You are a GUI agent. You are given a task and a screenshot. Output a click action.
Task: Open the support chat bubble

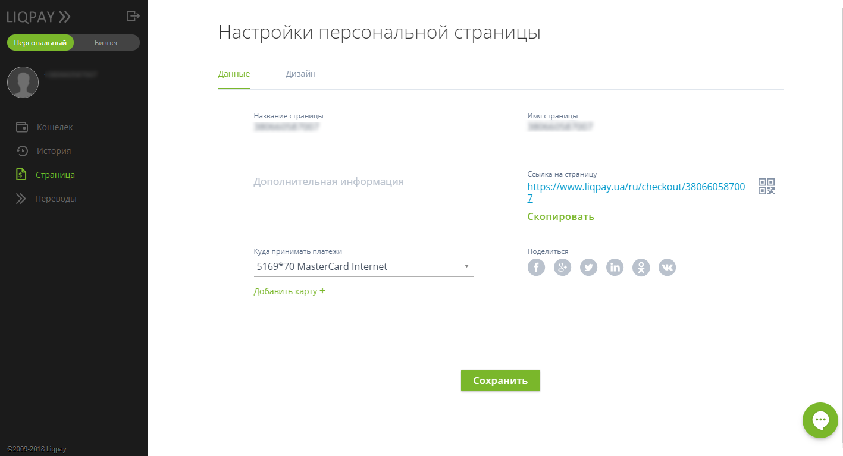[820, 420]
